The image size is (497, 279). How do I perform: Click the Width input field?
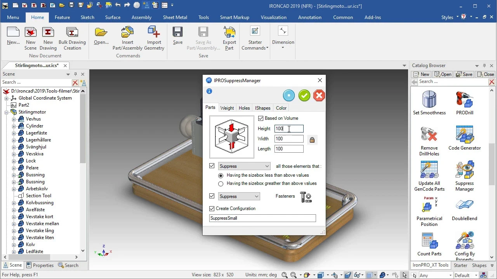point(289,139)
